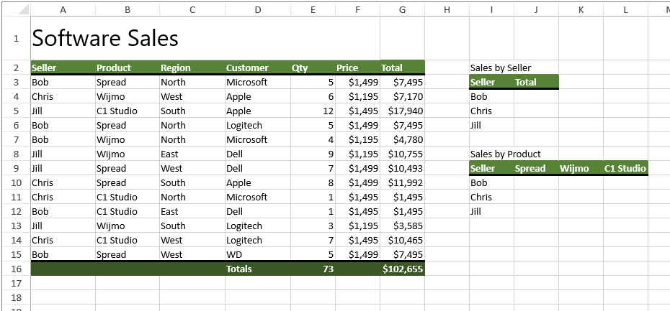The width and height of the screenshot is (670, 311).
Task: Click row header 16
Action: click(16, 269)
